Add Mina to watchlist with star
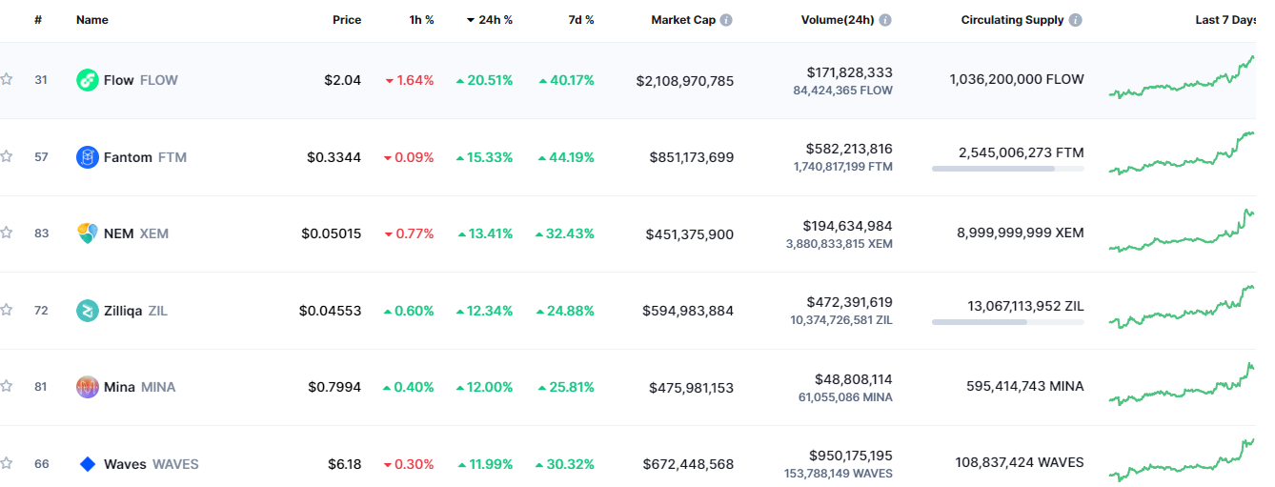The image size is (1275, 487). (6, 386)
